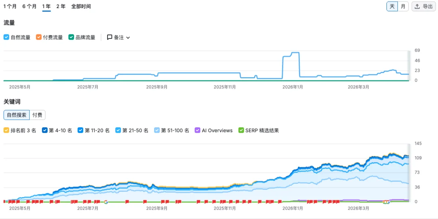The width and height of the screenshot is (438, 219).
Task: Click the 备注 notes speech-bubble icon
Action: point(110,37)
